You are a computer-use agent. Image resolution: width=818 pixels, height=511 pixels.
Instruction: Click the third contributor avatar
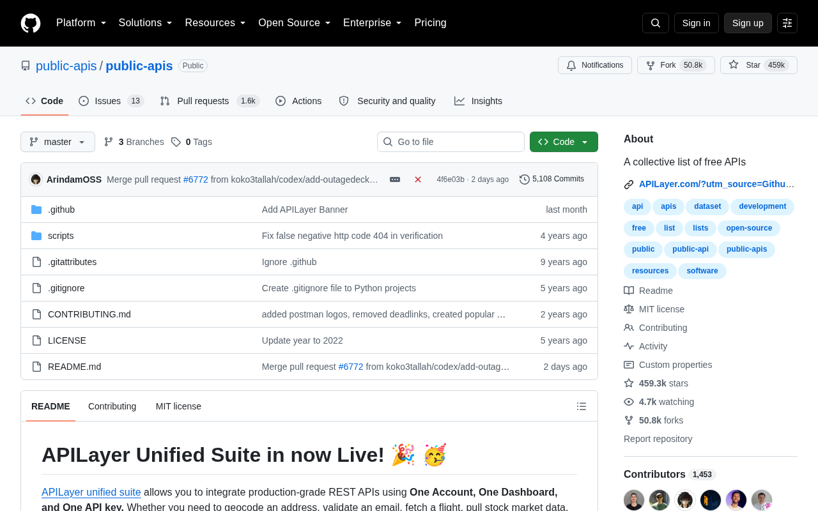tap(685, 500)
